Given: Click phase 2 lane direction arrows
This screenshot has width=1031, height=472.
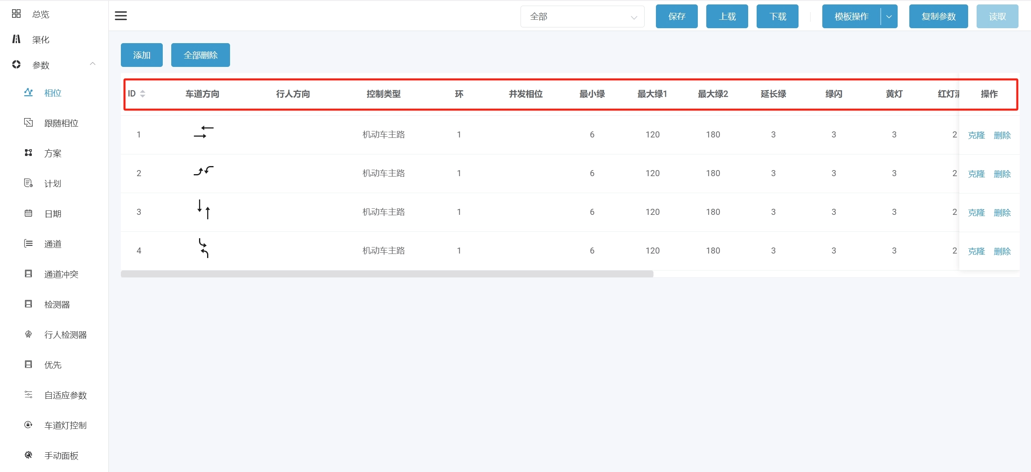Looking at the screenshot, I should [x=203, y=171].
